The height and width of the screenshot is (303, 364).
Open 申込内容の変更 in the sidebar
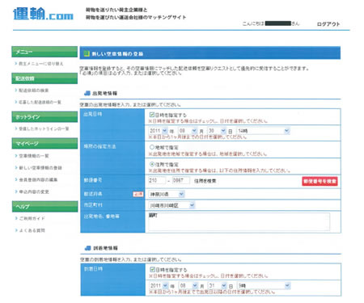34,191
